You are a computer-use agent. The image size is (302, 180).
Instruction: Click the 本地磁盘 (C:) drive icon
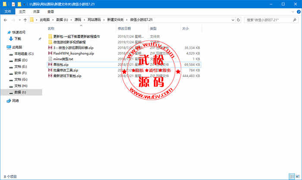[11, 54]
